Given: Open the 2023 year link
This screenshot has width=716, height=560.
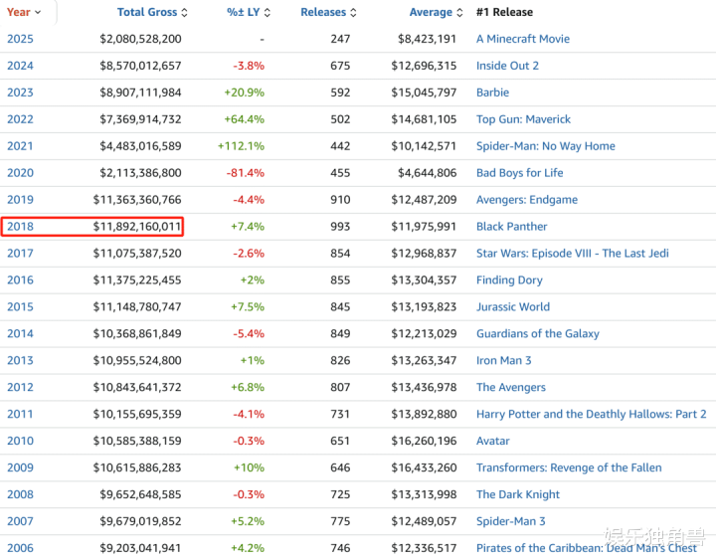Looking at the screenshot, I should (20, 93).
